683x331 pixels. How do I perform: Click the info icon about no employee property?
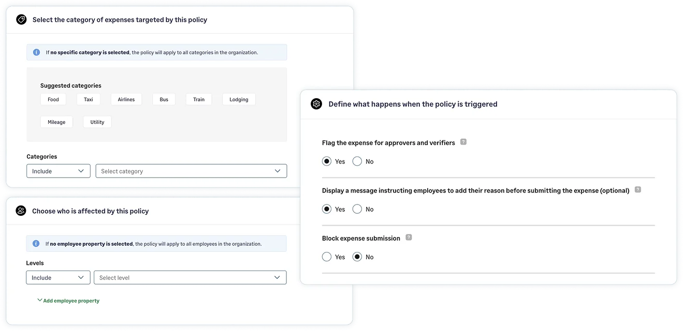click(36, 243)
